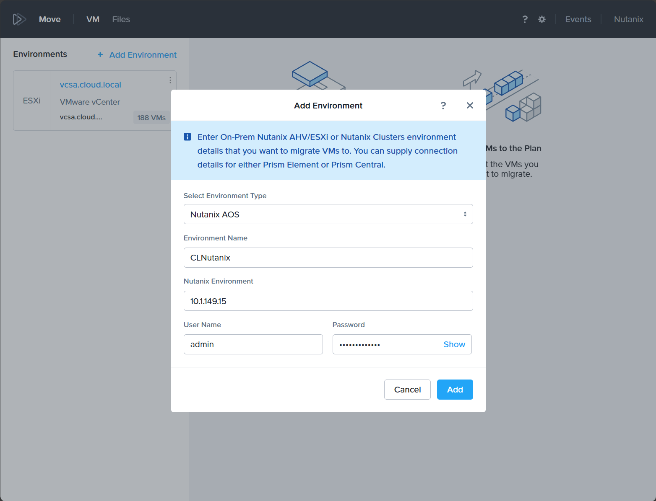Focus the Nutanix Environment address field
Image resolution: width=656 pixels, height=501 pixels.
[328, 301]
